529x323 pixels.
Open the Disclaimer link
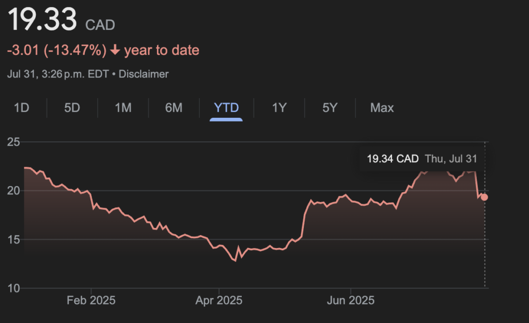coord(144,74)
